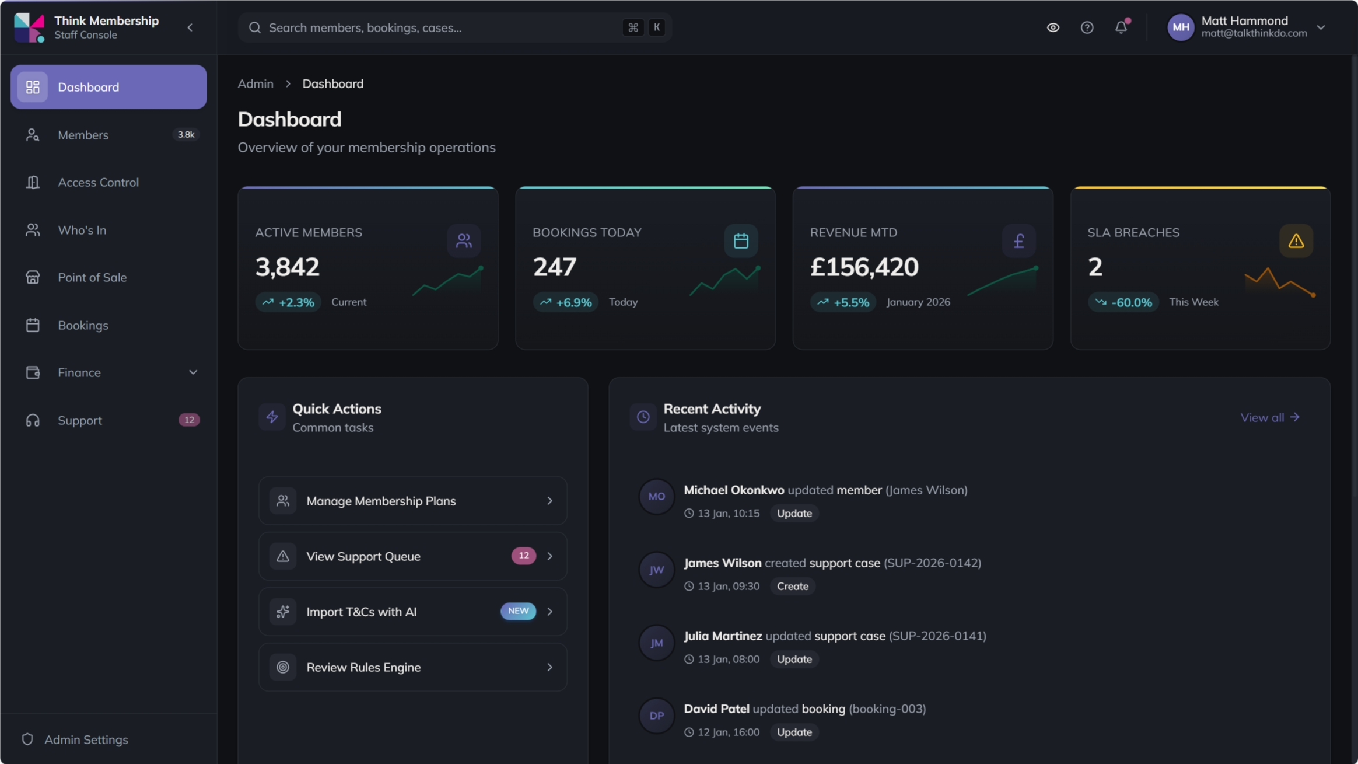
Task: Open Point of Sale in the sidebar
Action: coord(108,277)
